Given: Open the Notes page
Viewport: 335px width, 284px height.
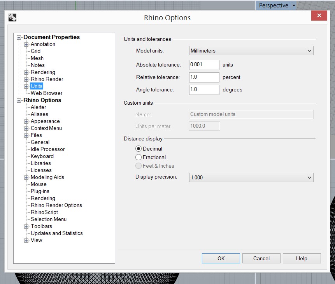Looking at the screenshot, I should coord(38,65).
